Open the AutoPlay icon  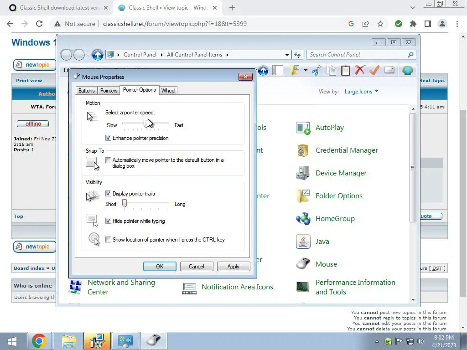(303, 128)
